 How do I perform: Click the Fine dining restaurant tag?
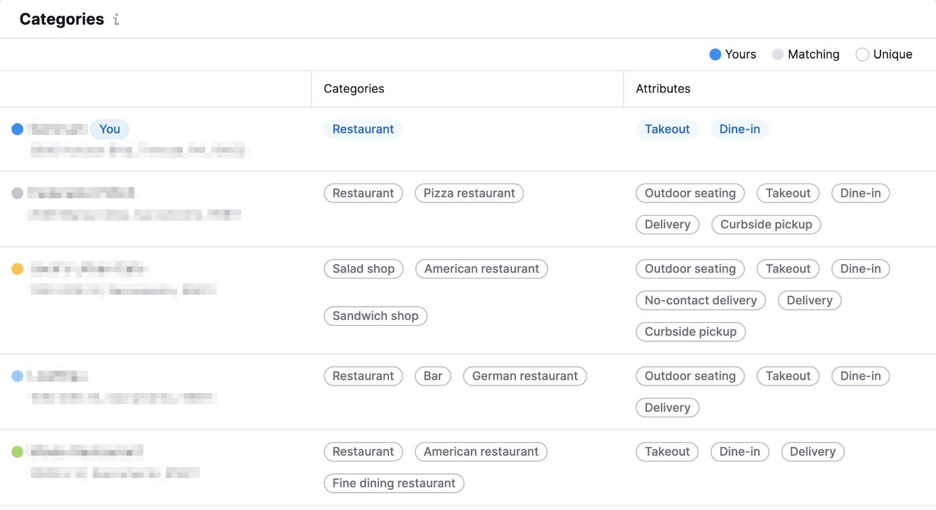pyautogui.click(x=394, y=483)
